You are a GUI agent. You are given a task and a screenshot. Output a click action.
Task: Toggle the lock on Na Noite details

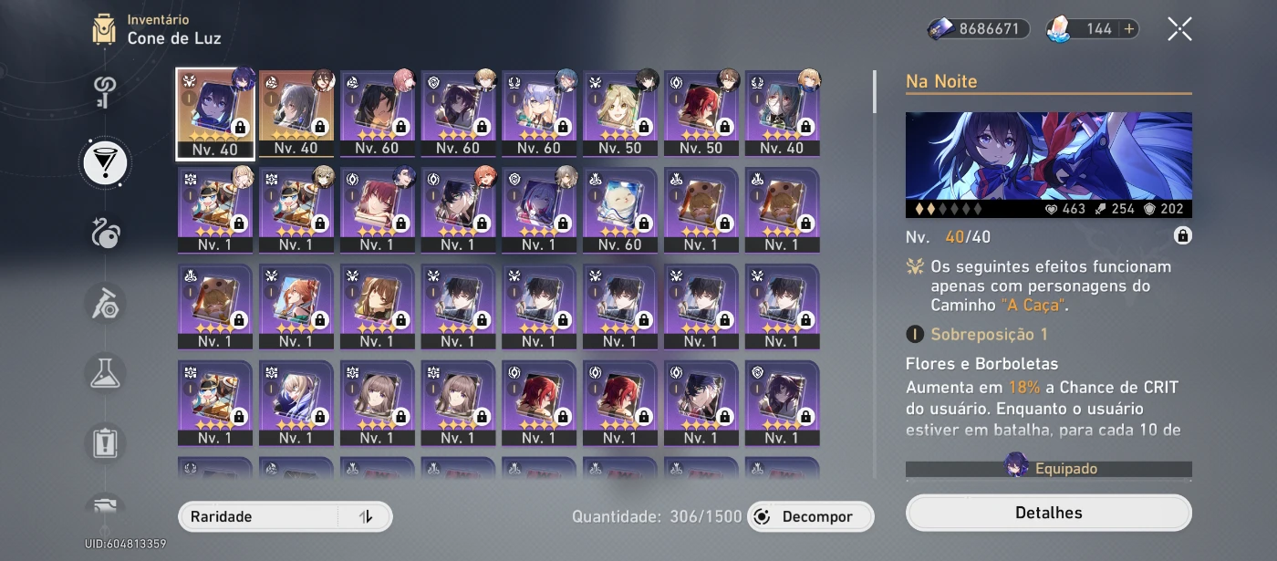(1182, 236)
